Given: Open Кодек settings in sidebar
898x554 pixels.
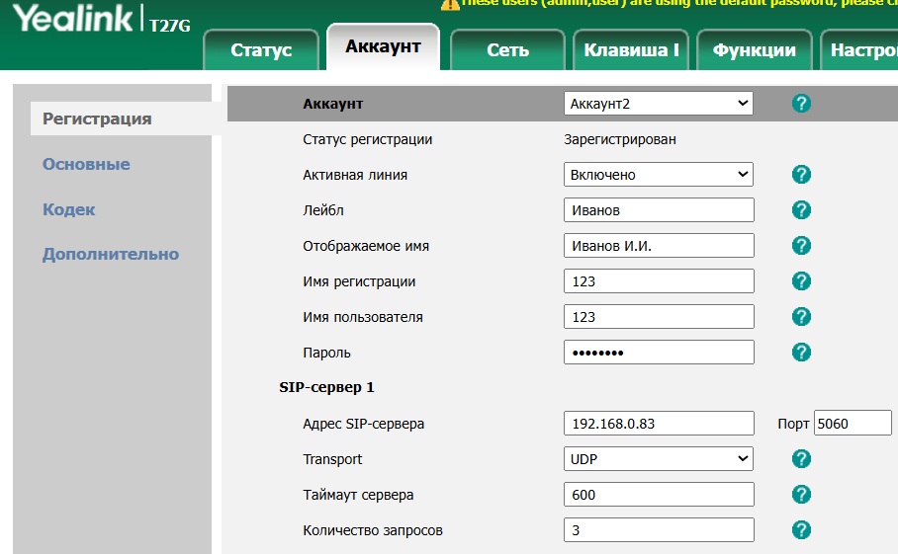Looking at the screenshot, I should point(69,209).
